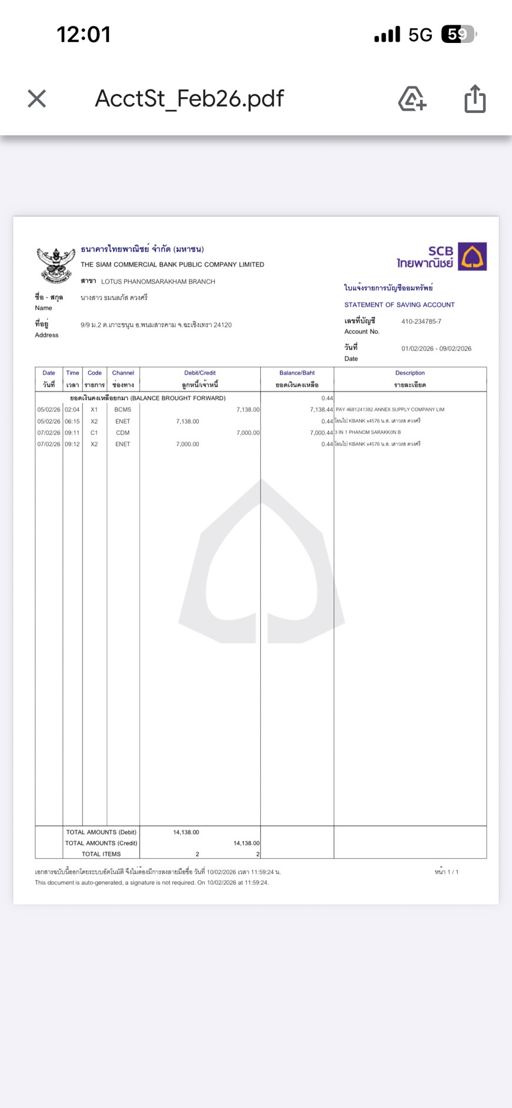This screenshot has width=512, height=1108.
Task: Open the share sheet icon
Action: 475,98
